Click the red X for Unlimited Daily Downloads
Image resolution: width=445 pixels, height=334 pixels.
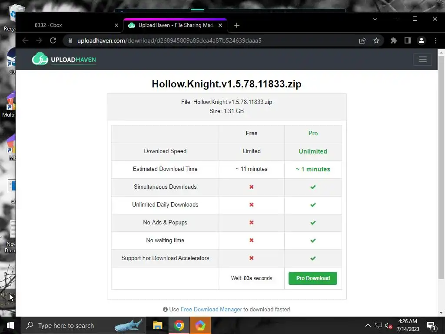(252, 205)
